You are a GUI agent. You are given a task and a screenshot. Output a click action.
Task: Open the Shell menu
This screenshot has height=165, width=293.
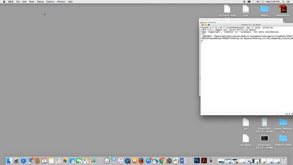(32, 2)
